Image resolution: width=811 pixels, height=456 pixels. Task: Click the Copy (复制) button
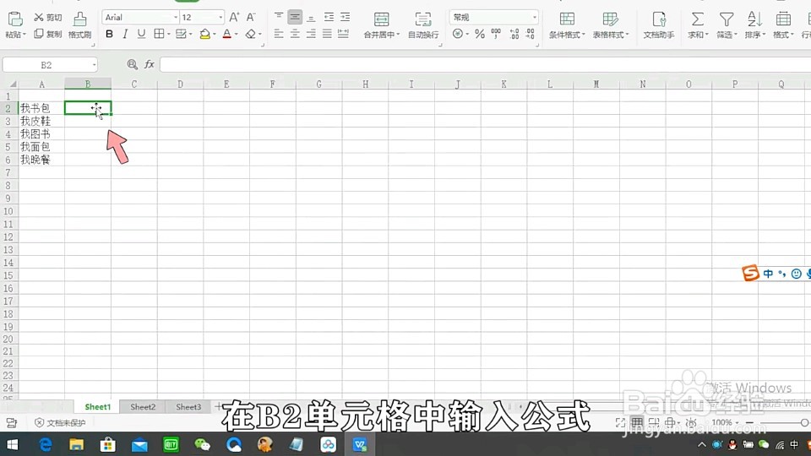(47, 34)
